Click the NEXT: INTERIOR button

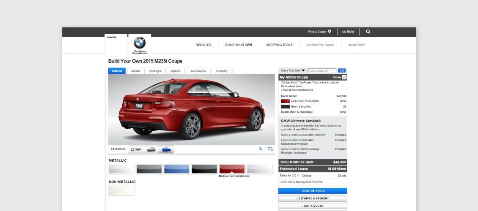[x=313, y=191]
